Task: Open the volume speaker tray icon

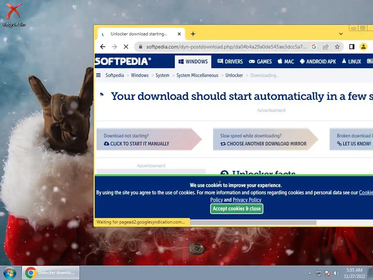Action: click(x=336, y=273)
